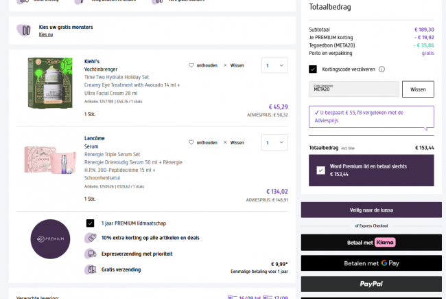Click the X delete icon for Lancôme serum
This screenshot has height=299, width=446.
[225, 142]
